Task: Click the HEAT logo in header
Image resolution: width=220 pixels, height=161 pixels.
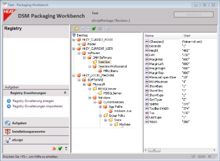Action: coord(9,15)
